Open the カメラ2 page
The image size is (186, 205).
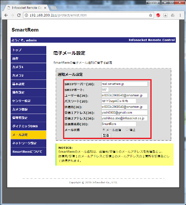[28, 75]
